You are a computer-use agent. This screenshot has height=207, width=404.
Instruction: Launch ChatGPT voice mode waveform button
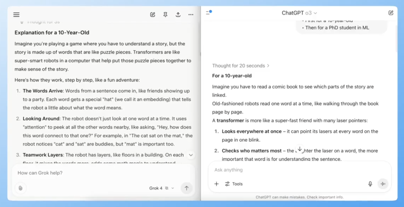383,184
